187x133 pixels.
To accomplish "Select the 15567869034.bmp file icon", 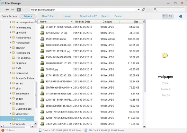I will pyautogui.click(x=42, y=39).
